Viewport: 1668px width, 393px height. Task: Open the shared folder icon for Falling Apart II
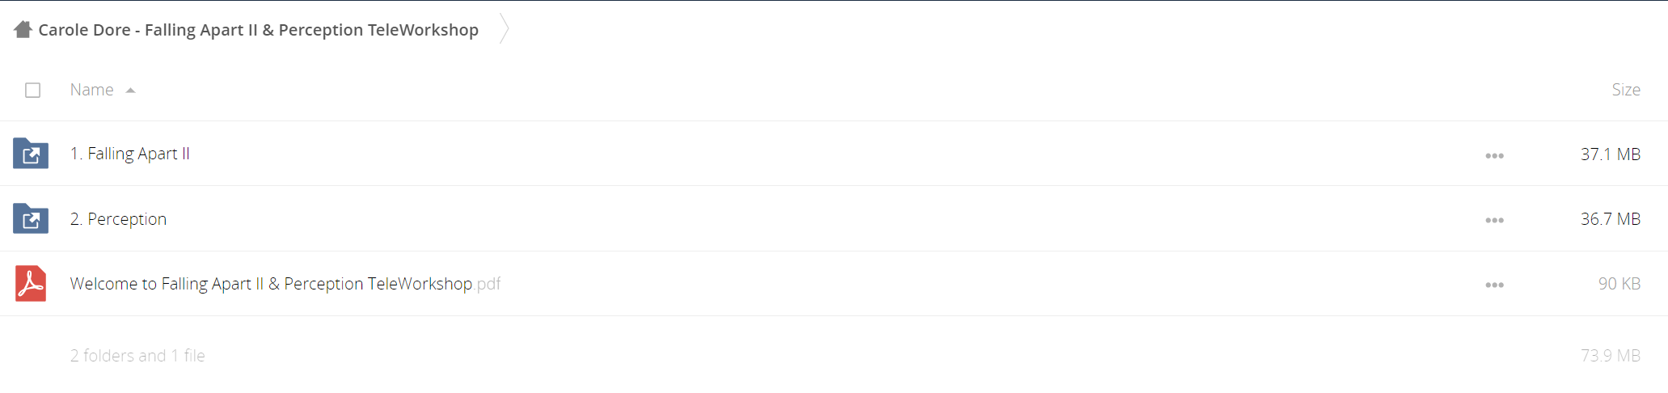pos(31,154)
